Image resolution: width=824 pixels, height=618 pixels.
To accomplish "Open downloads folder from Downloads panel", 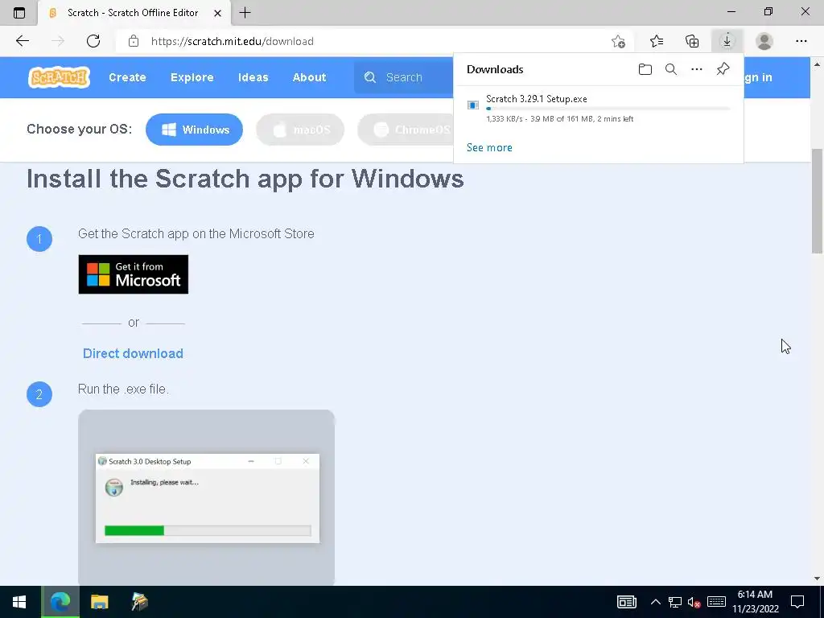I will coord(645,69).
